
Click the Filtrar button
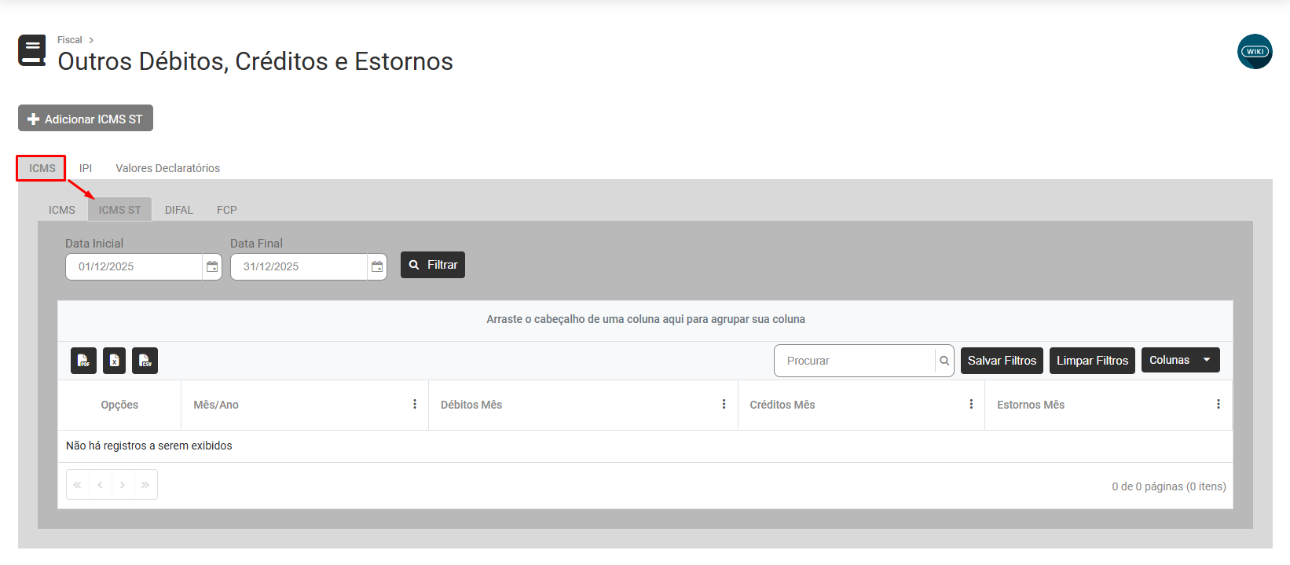coord(433,265)
